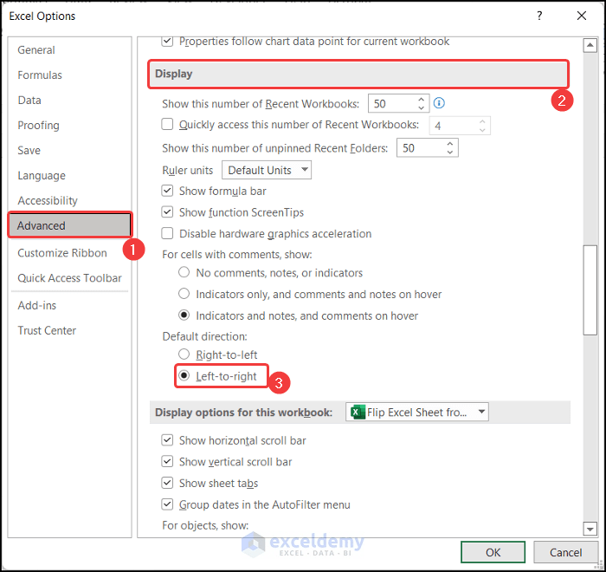Enable Disable hardware graphics acceleration
The height and width of the screenshot is (572, 606).
pyautogui.click(x=167, y=233)
